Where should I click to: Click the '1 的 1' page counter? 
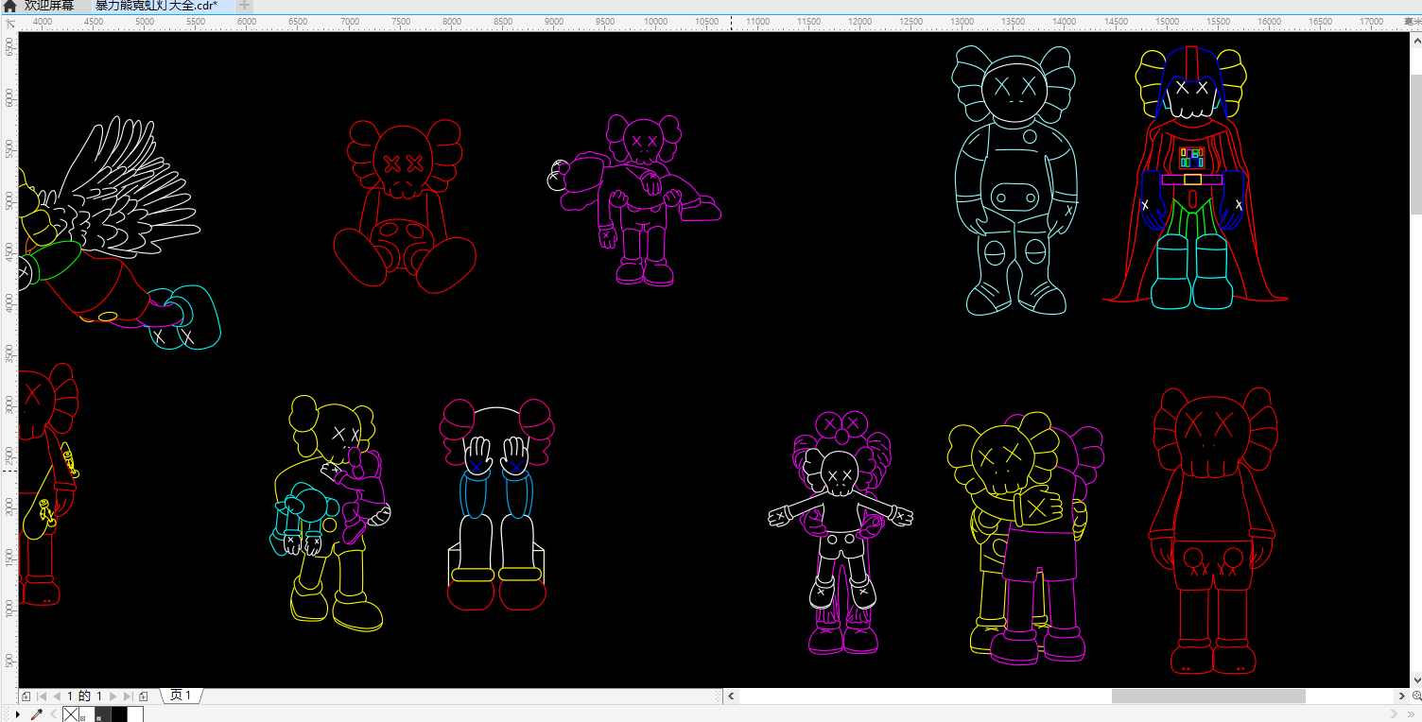84,696
